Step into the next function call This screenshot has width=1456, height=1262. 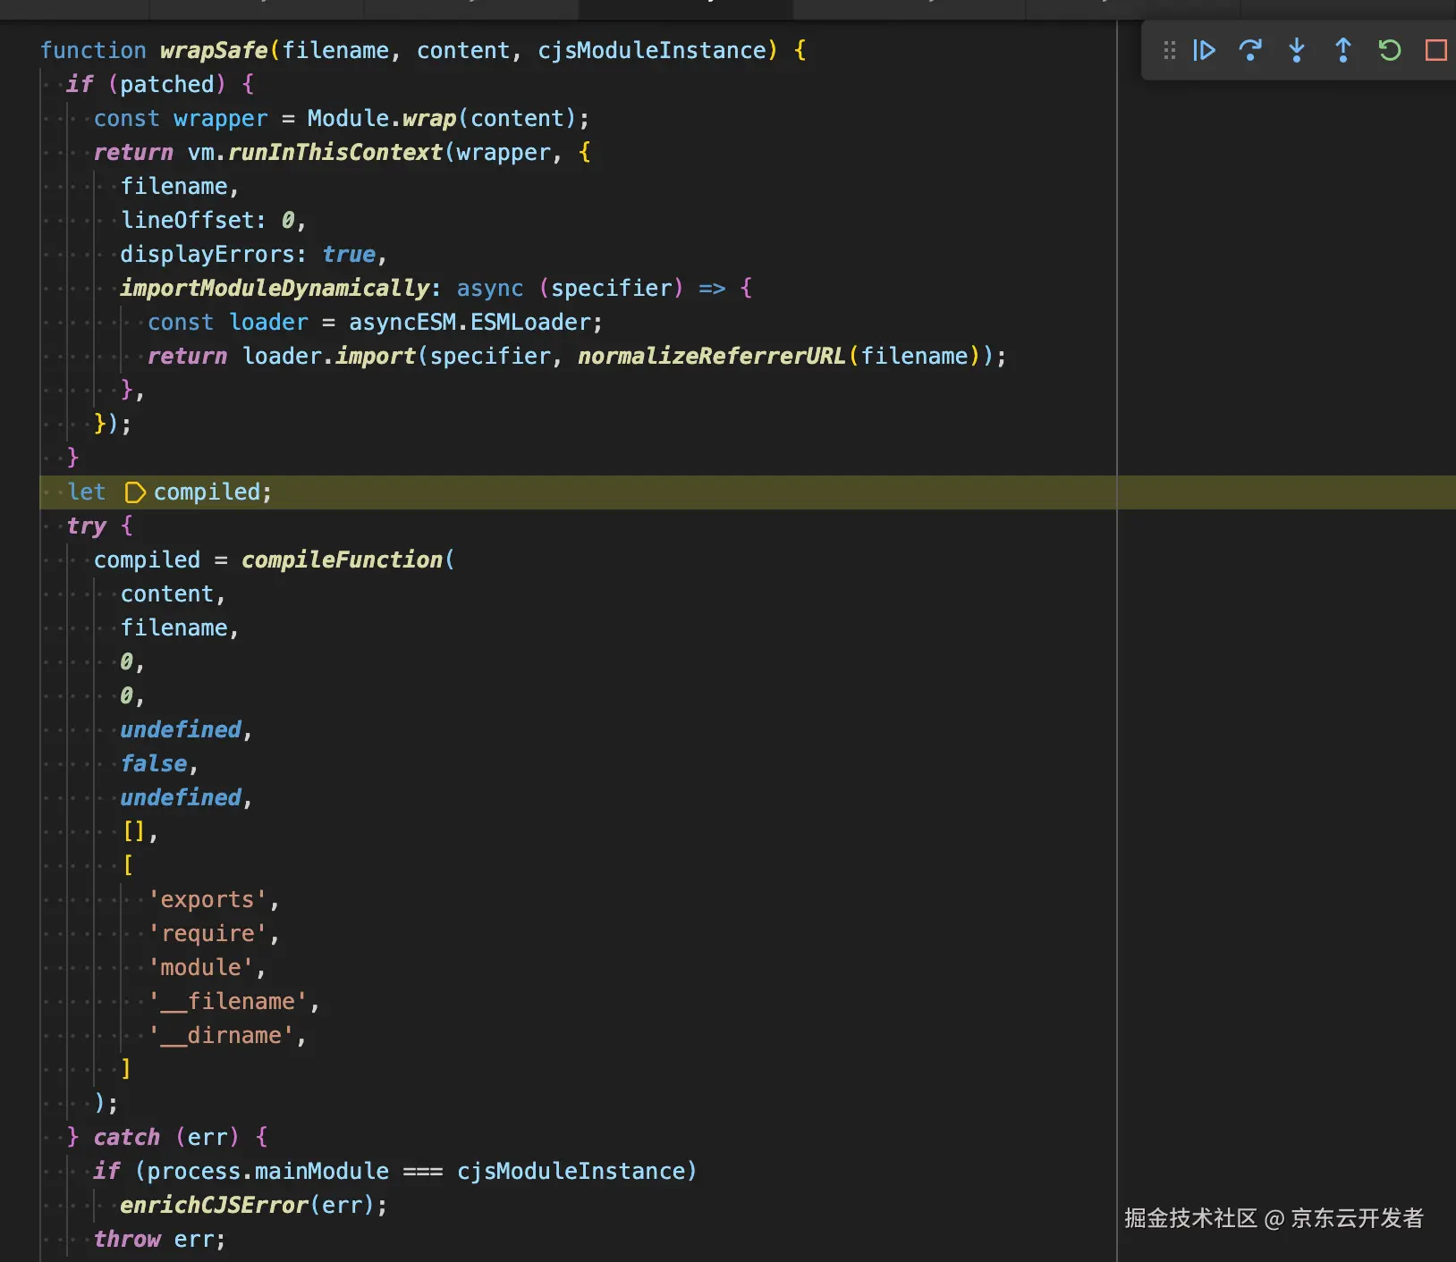click(1297, 50)
